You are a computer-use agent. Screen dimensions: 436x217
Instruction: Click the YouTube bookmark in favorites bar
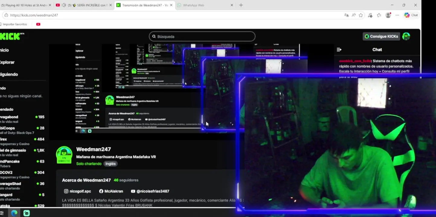click(x=38, y=24)
